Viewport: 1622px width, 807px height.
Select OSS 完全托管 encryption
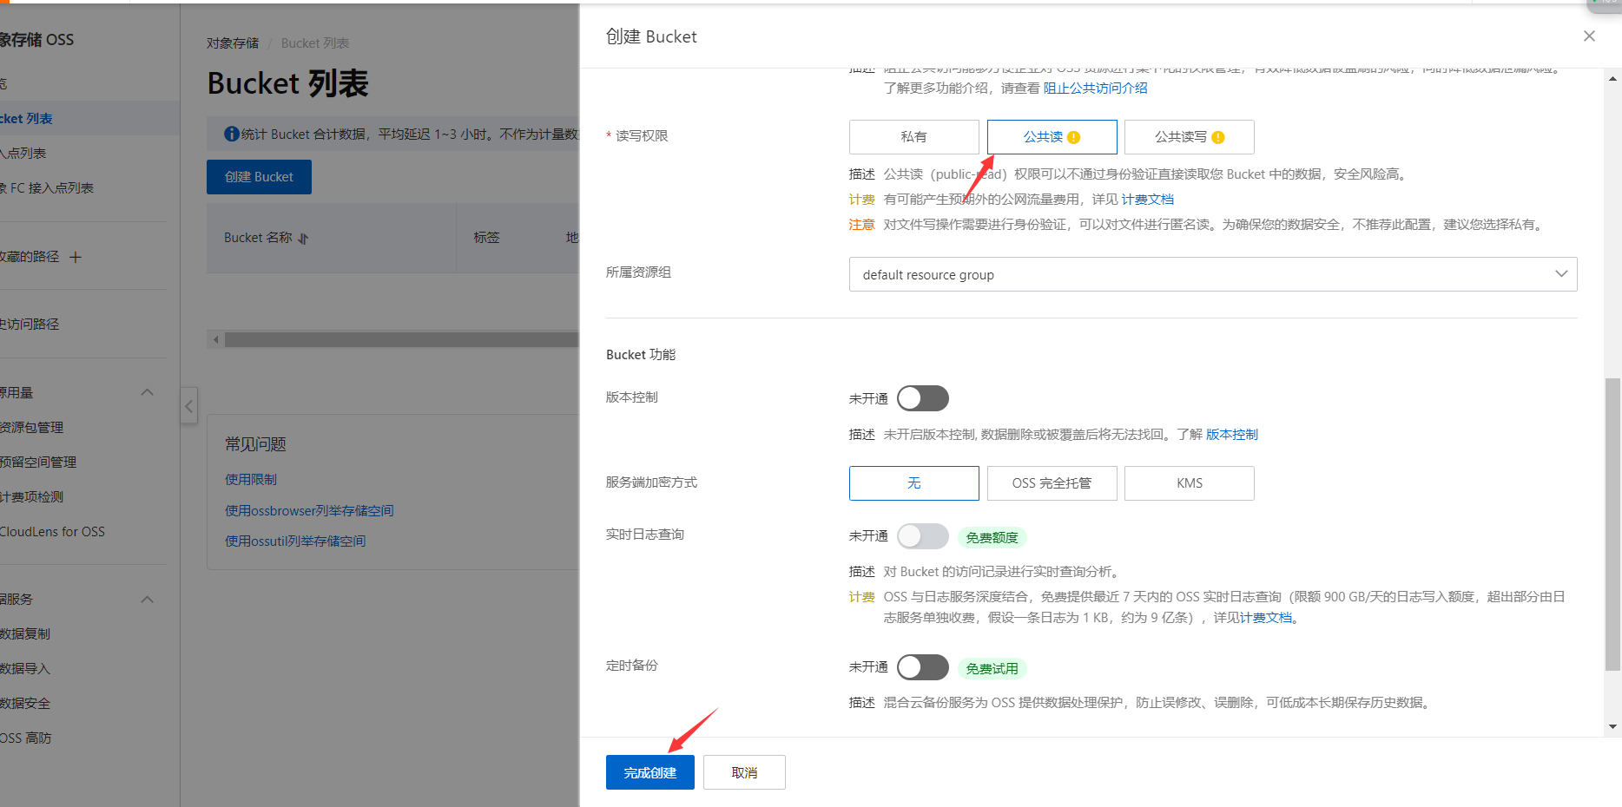(x=1052, y=483)
